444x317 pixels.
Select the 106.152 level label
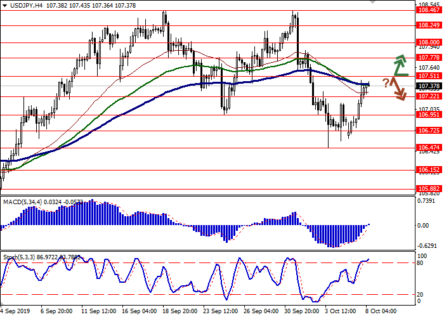tap(426, 170)
